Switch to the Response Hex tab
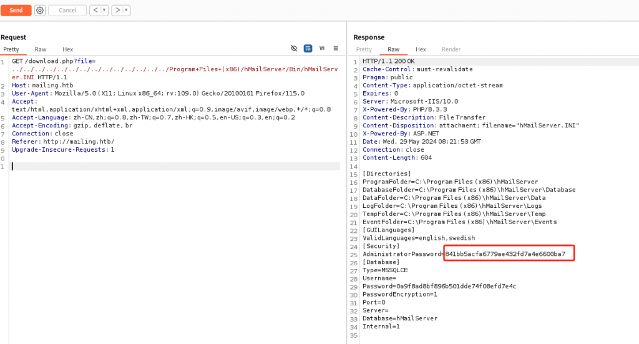 coord(421,49)
